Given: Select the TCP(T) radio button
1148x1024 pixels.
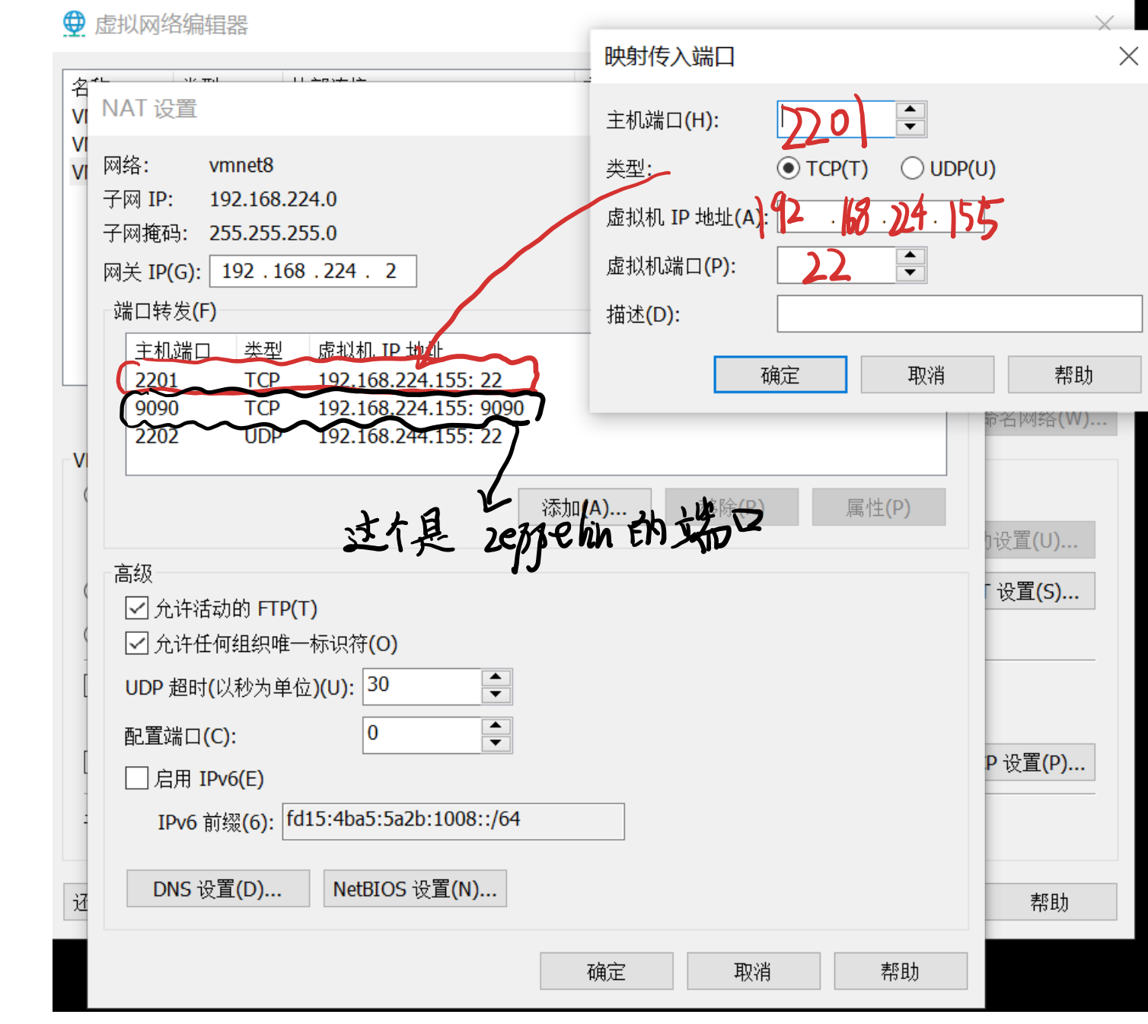Looking at the screenshot, I should tap(789, 168).
